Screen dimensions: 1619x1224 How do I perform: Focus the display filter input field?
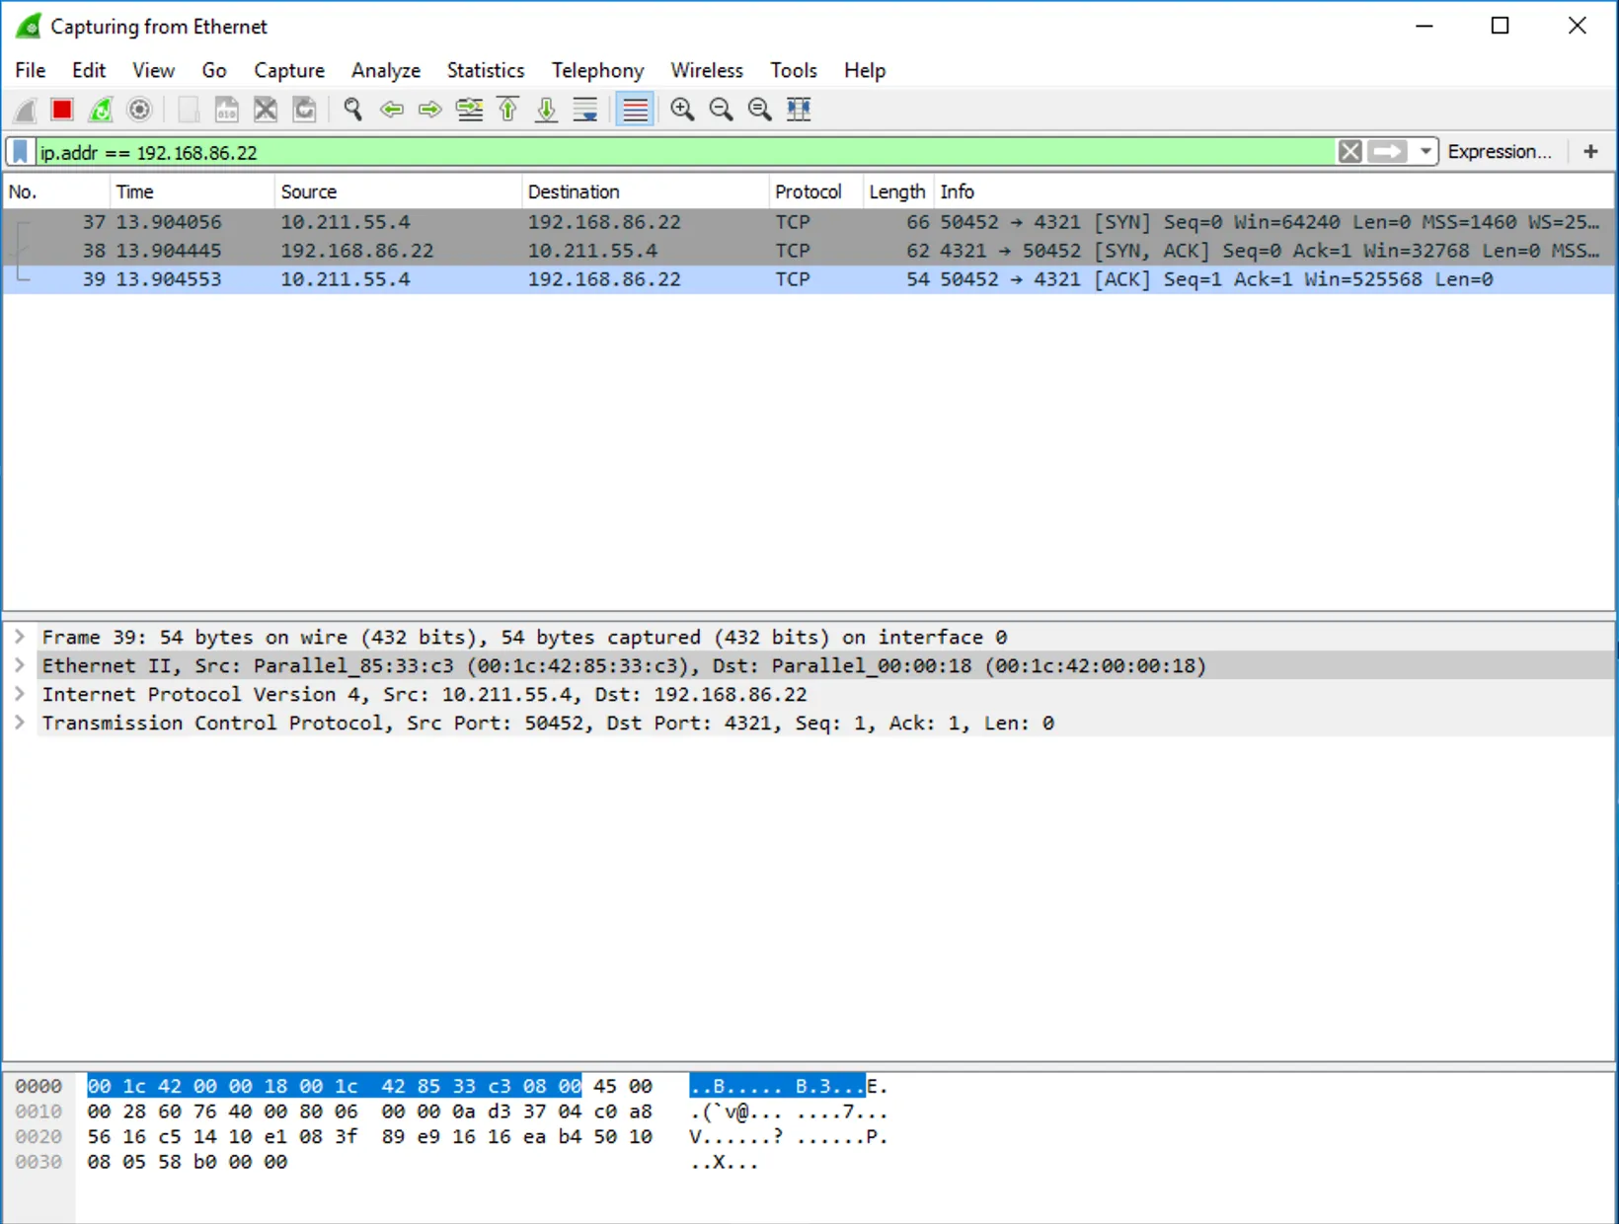click(686, 152)
